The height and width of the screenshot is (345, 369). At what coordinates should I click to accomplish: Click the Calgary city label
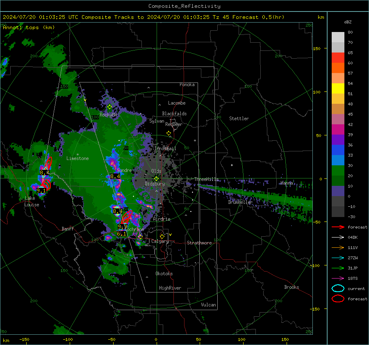coord(160,241)
